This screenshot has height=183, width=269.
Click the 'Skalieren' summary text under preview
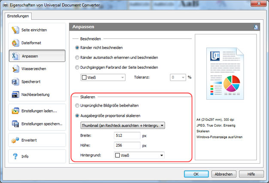[x=203, y=131]
